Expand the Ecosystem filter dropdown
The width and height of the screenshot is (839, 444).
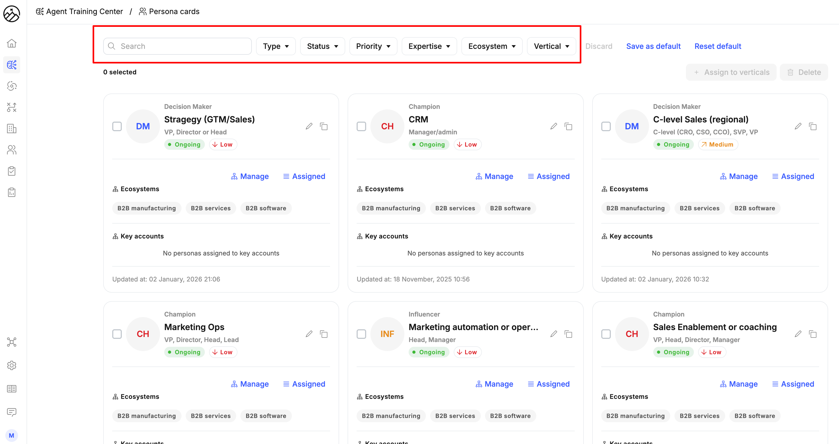coord(491,46)
